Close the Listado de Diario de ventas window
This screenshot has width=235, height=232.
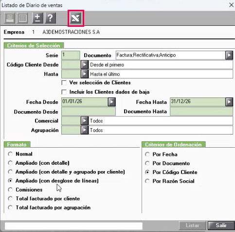231,5
